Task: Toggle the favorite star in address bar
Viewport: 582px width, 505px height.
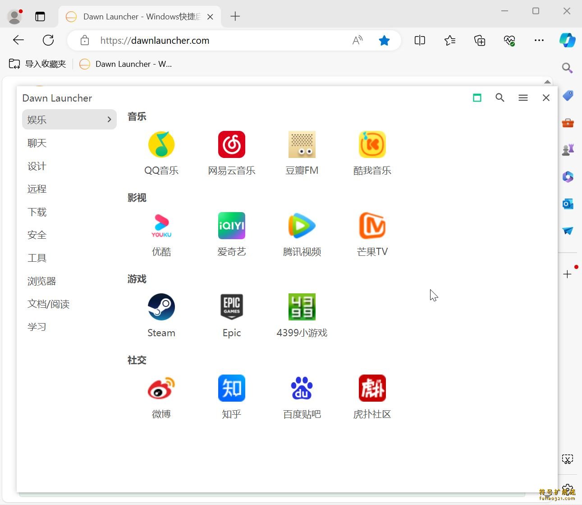Action: point(384,41)
